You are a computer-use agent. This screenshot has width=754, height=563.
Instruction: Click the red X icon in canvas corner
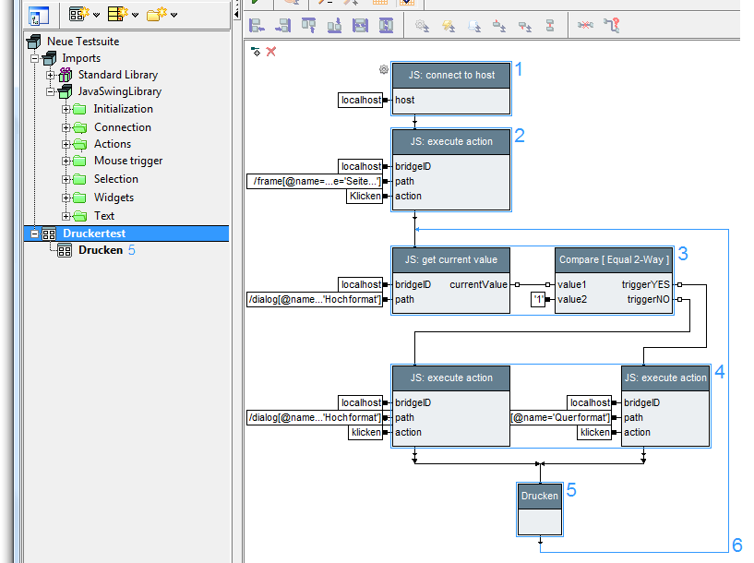click(271, 52)
